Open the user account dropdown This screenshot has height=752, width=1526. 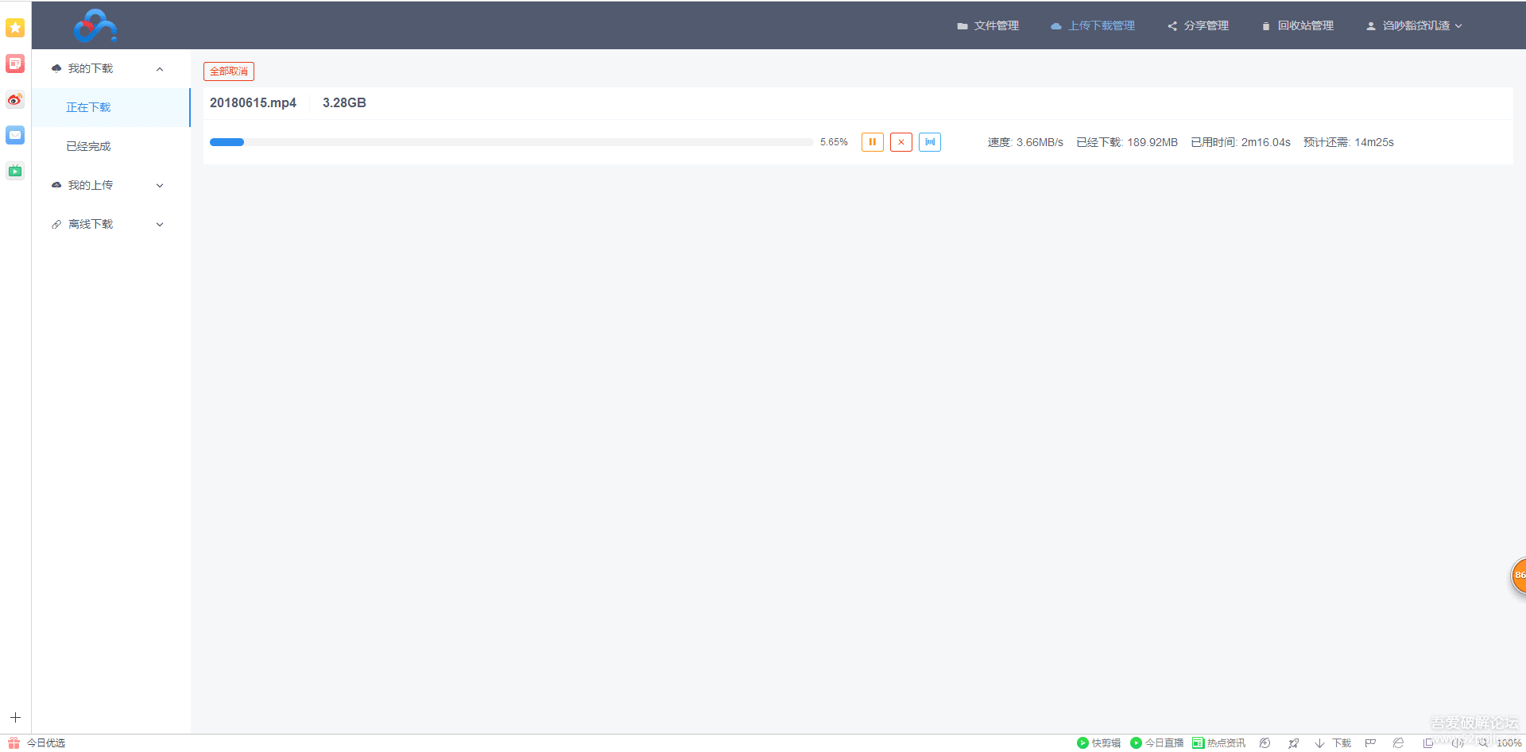tap(1414, 25)
